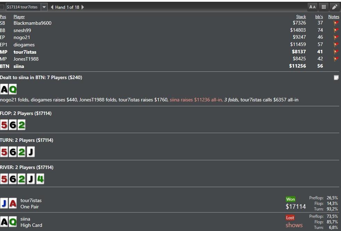Click the note flag for Blackmamba9600
The image size is (341, 231).
point(336,23)
